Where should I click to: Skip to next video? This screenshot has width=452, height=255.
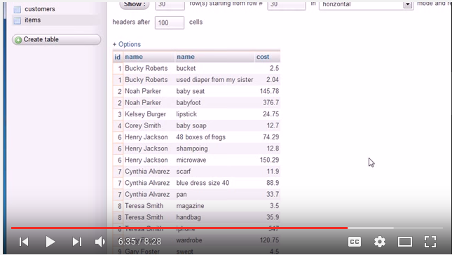click(x=77, y=242)
